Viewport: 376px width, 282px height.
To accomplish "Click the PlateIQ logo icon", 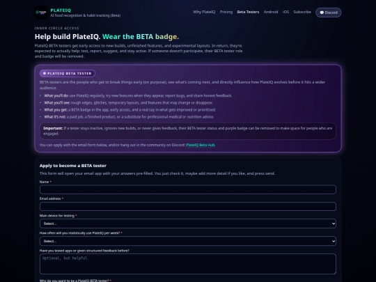I will point(41,13).
